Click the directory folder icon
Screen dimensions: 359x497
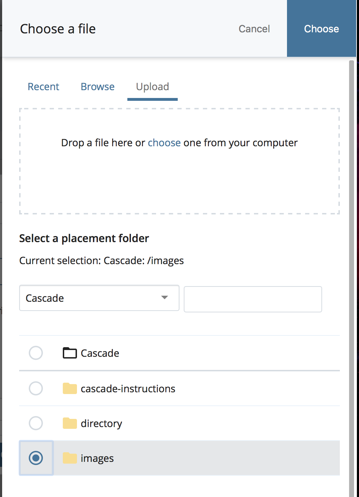(x=70, y=423)
